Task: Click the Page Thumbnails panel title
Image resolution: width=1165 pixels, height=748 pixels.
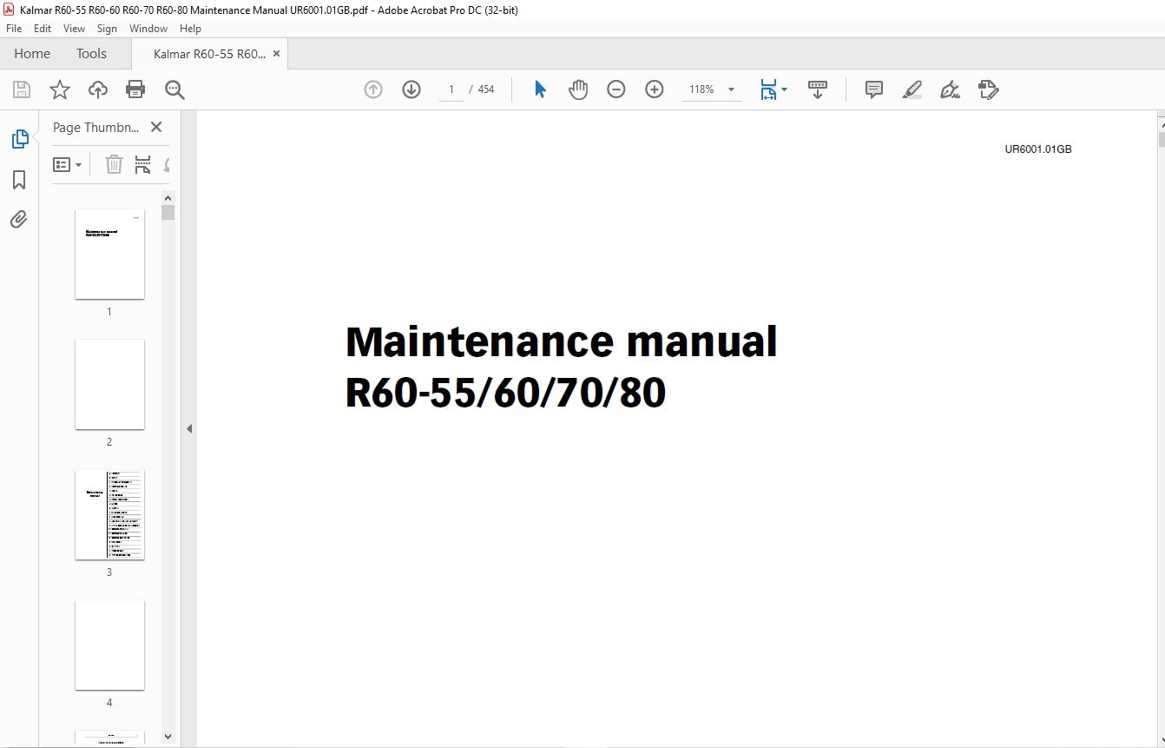Action: pos(96,127)
